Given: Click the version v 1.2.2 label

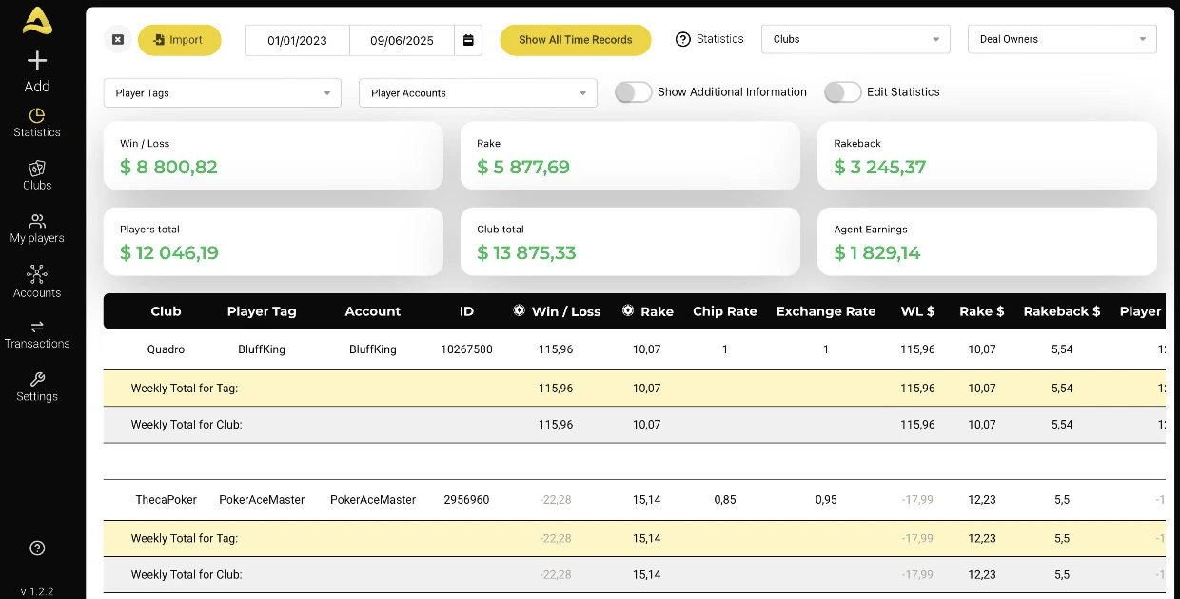Looking at the screenshot, I should (37, 591).
